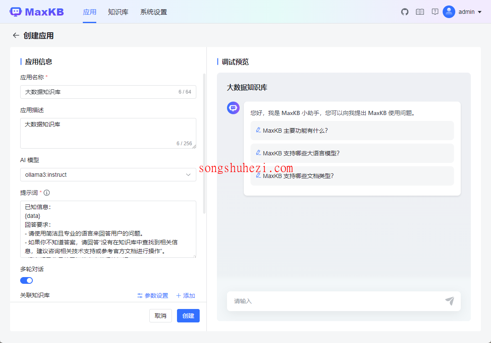Screen dimensions: 491x343
Task: Toggle the 多轮对话 switch
Action: pos(26,280)
